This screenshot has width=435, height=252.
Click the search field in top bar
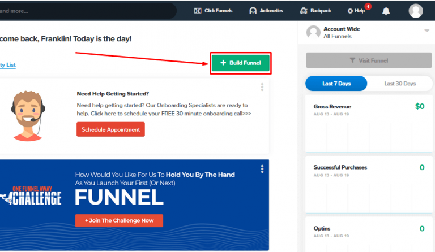click(x=87, y=11)
